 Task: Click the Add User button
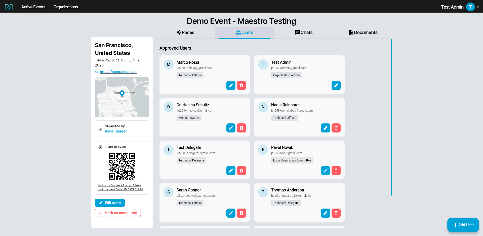coord(463,225)
